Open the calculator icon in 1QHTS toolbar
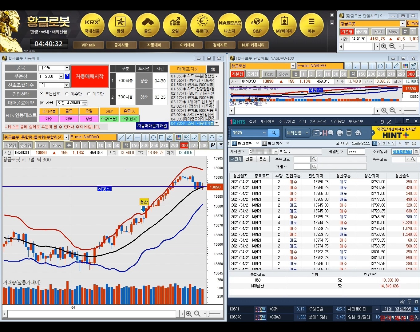The width and height of the screenshot is (420, 332). click(349, 133)
